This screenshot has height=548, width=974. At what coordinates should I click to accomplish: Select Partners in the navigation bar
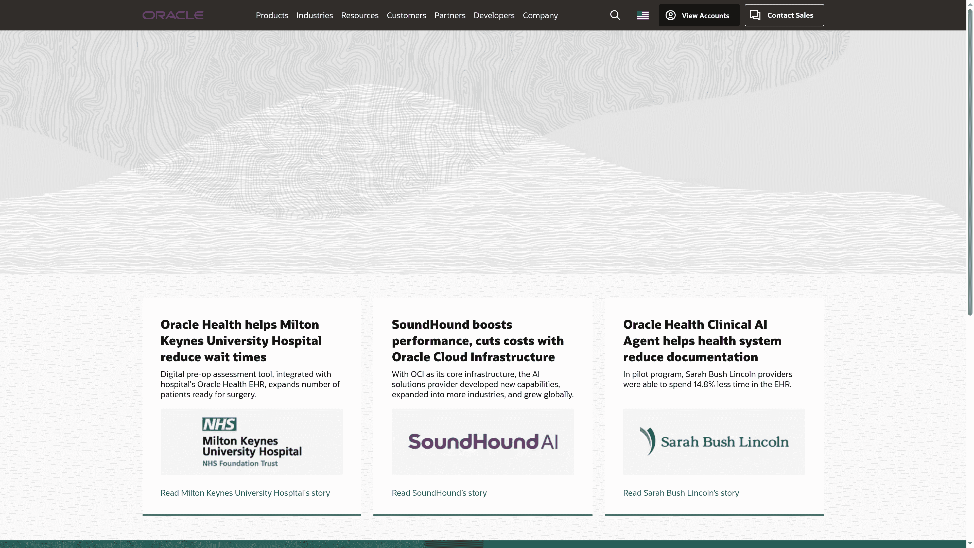[x=450, y=15]
